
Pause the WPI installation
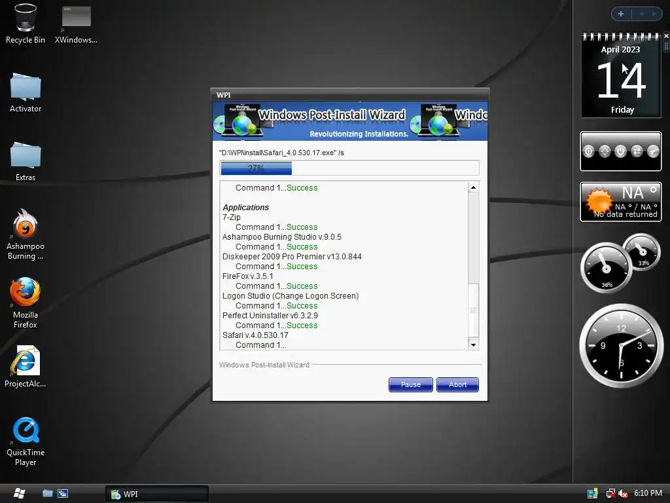tap(411, 384)
